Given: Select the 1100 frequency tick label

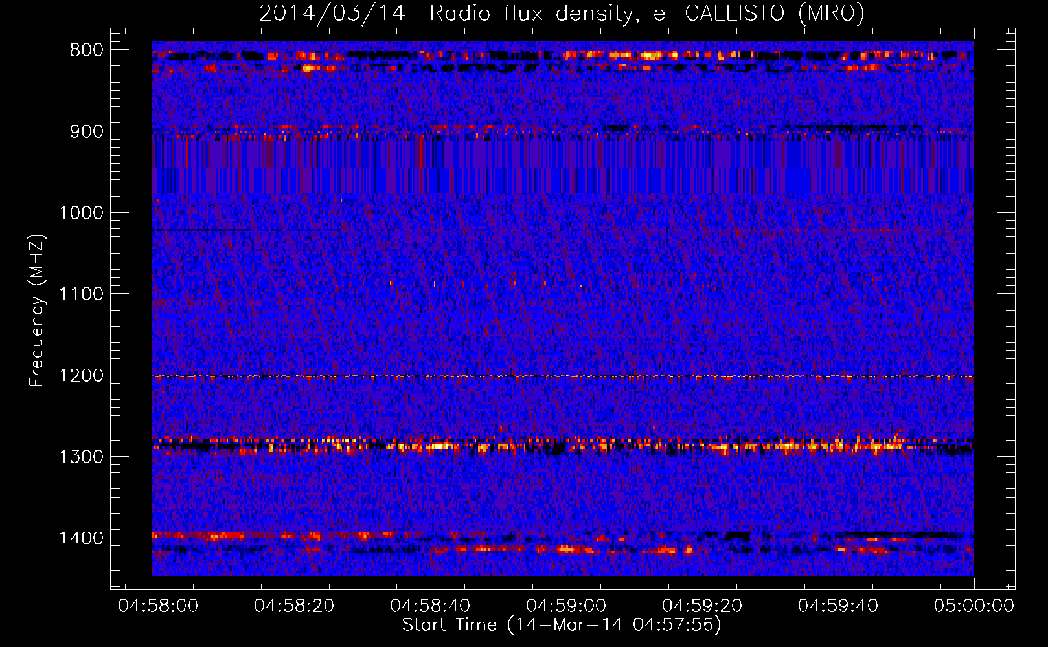Looking at the screenshot, I should tap(81, 294).
